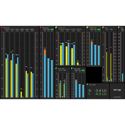Toggle the S button in the ATSC A85 M/S/I panel
Screen dimensions: 125x125
[x=79, y=70]
